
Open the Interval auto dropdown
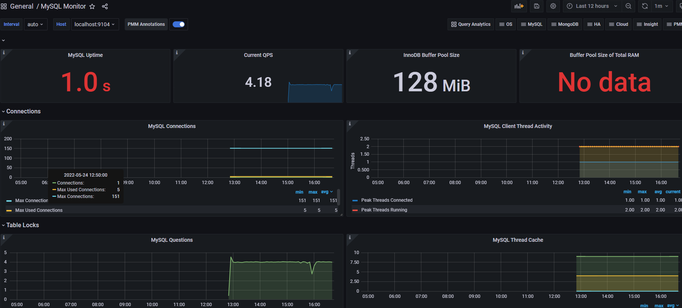[36, 24]
